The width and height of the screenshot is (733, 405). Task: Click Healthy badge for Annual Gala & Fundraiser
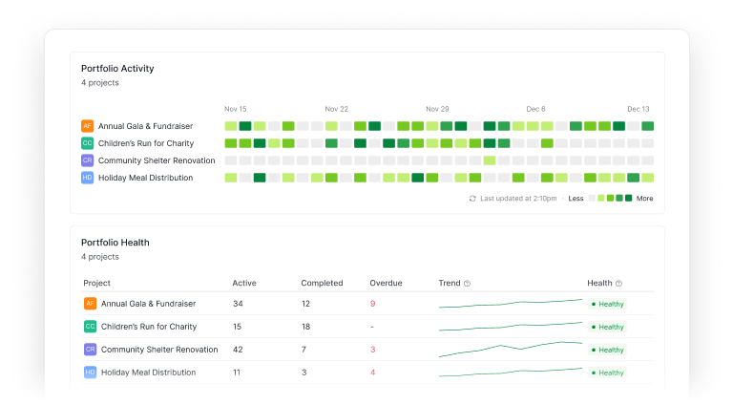(x=607, y=304)
